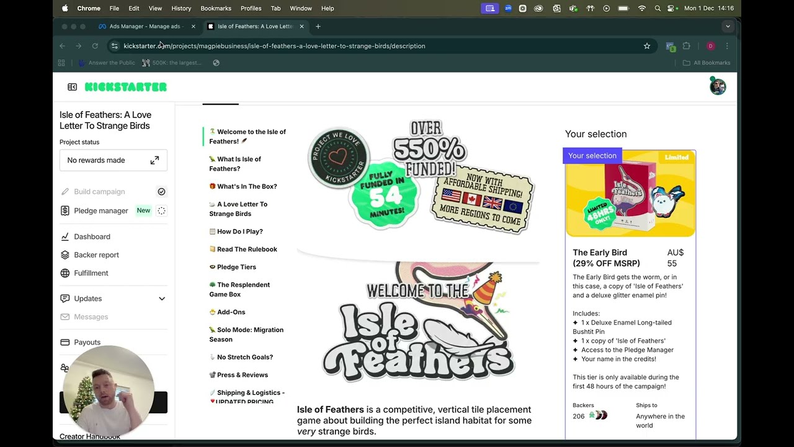Open macOS Spotlight search
Screen dimensions: 794x447
pyautogui.click(x=658, y=8)
